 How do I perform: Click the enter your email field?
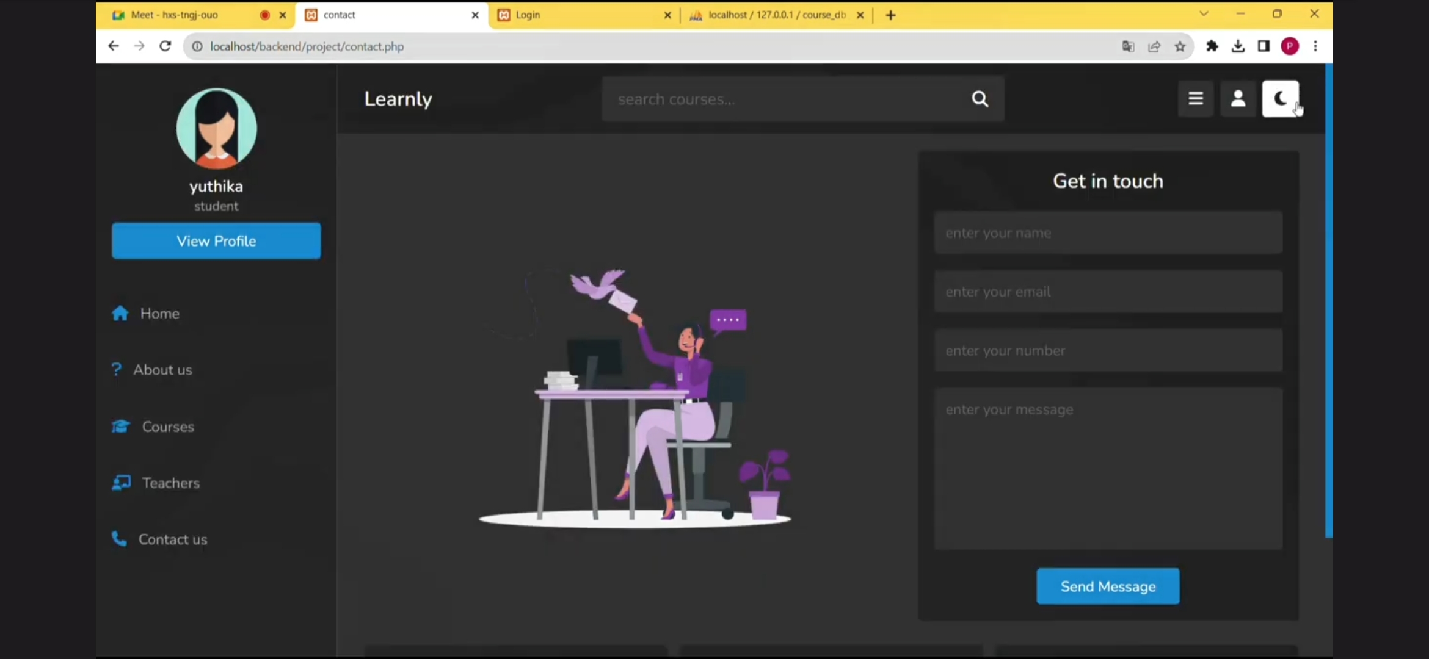(x=1108, y=292)
